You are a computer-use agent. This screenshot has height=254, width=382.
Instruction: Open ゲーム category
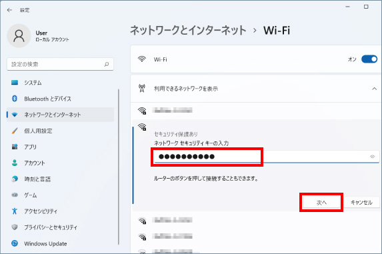60,195
